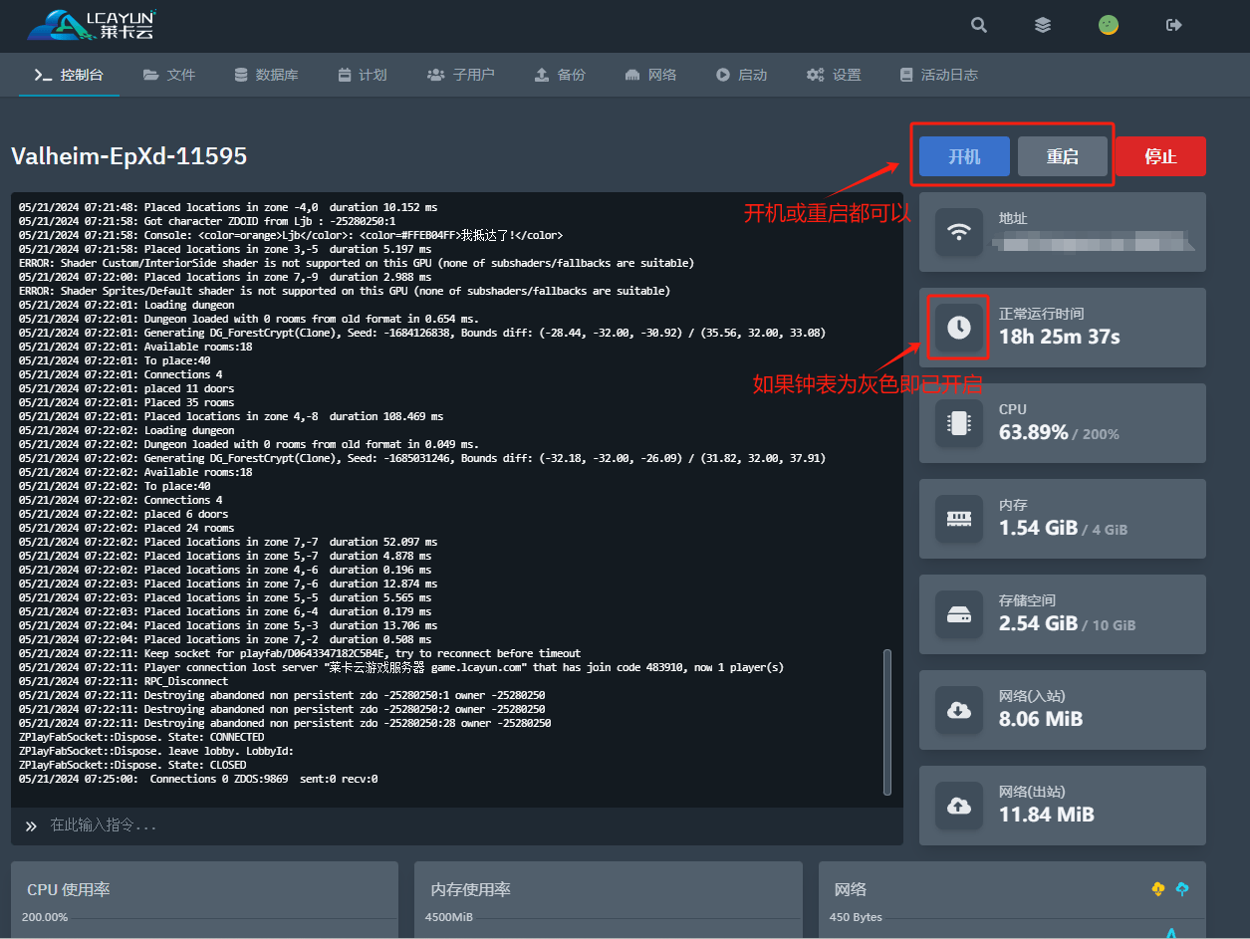Click the clock icon next to 正常运行时间
Viewport: 1250px width, 939px height.
(959, 328)
